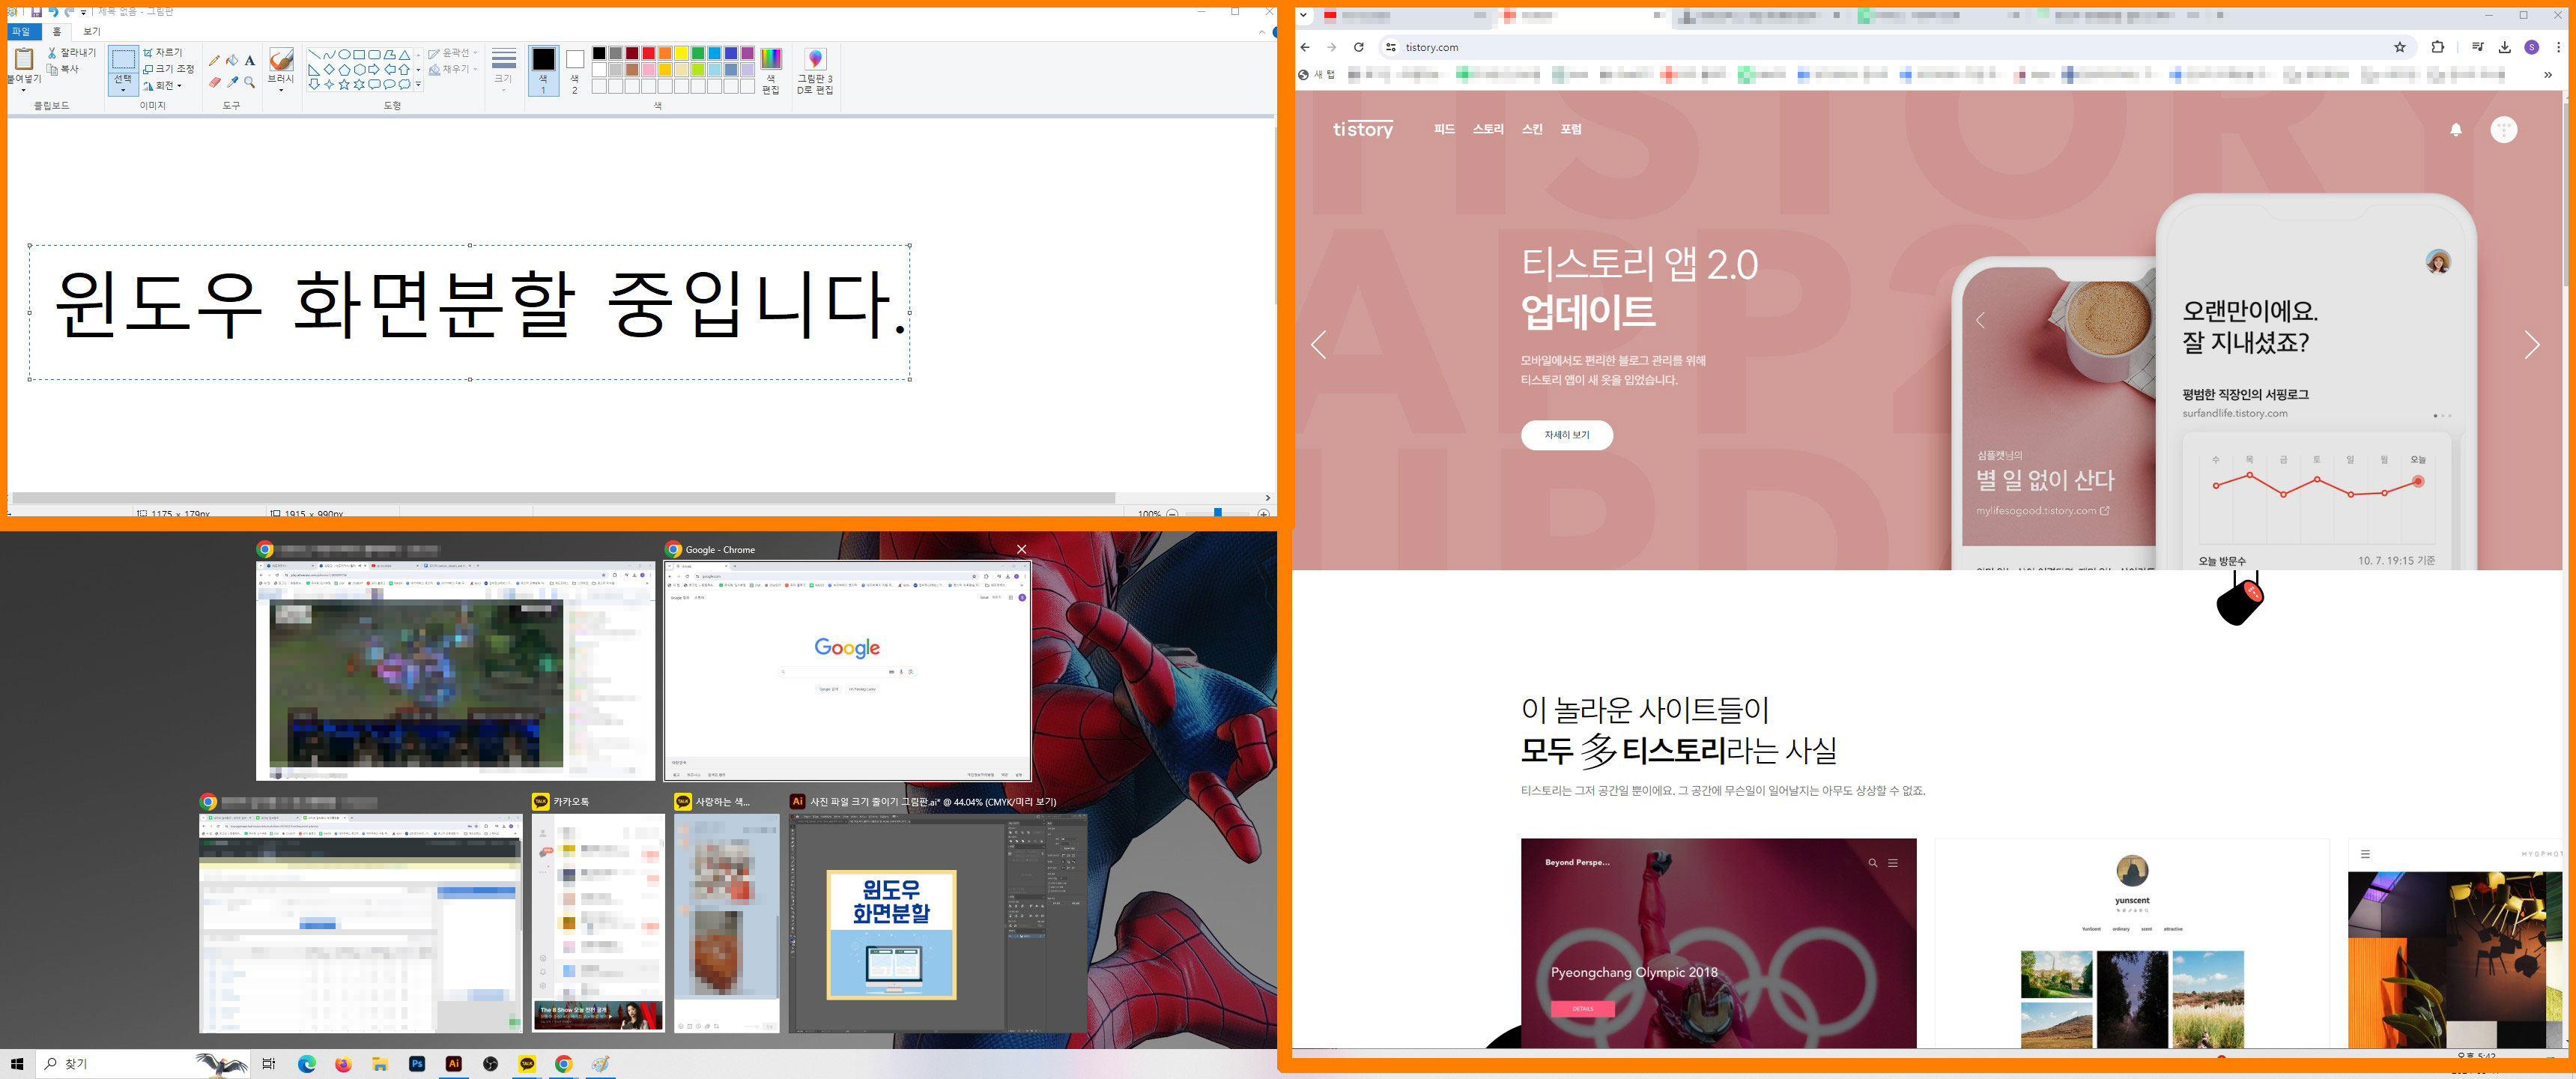Click the Chrome bookmark star icon
Image resolution: width=2576 pixels, height=1079 pixels.
pos(2400,47)
